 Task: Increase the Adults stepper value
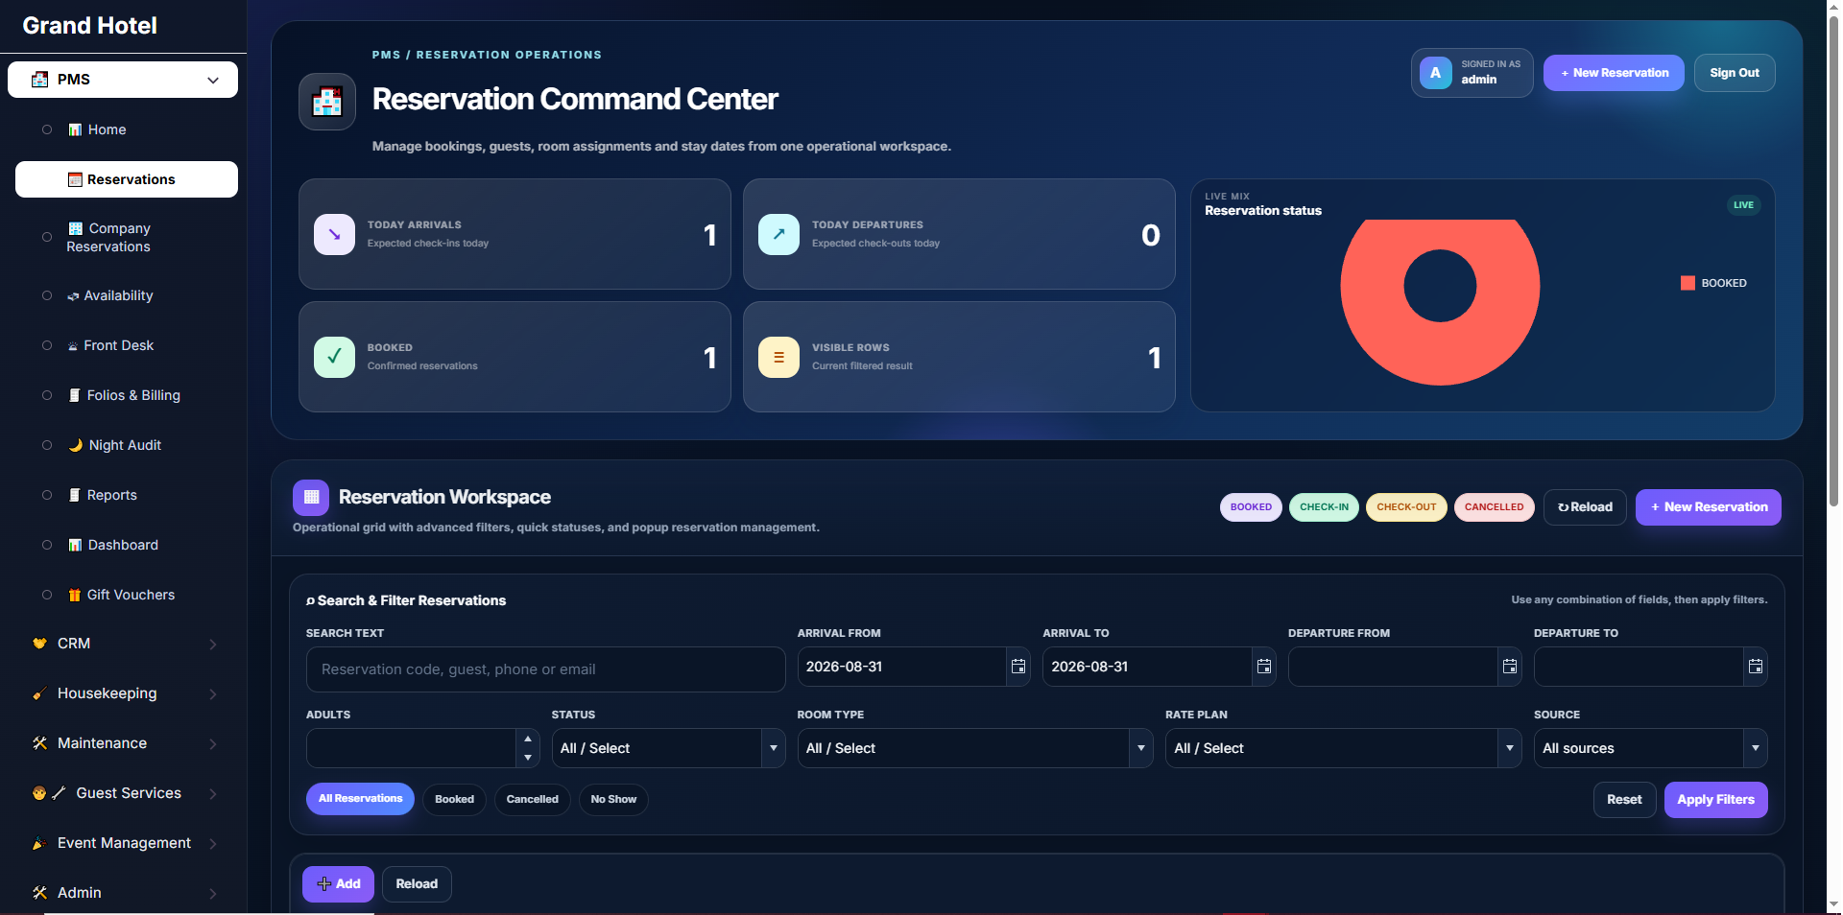528,739
